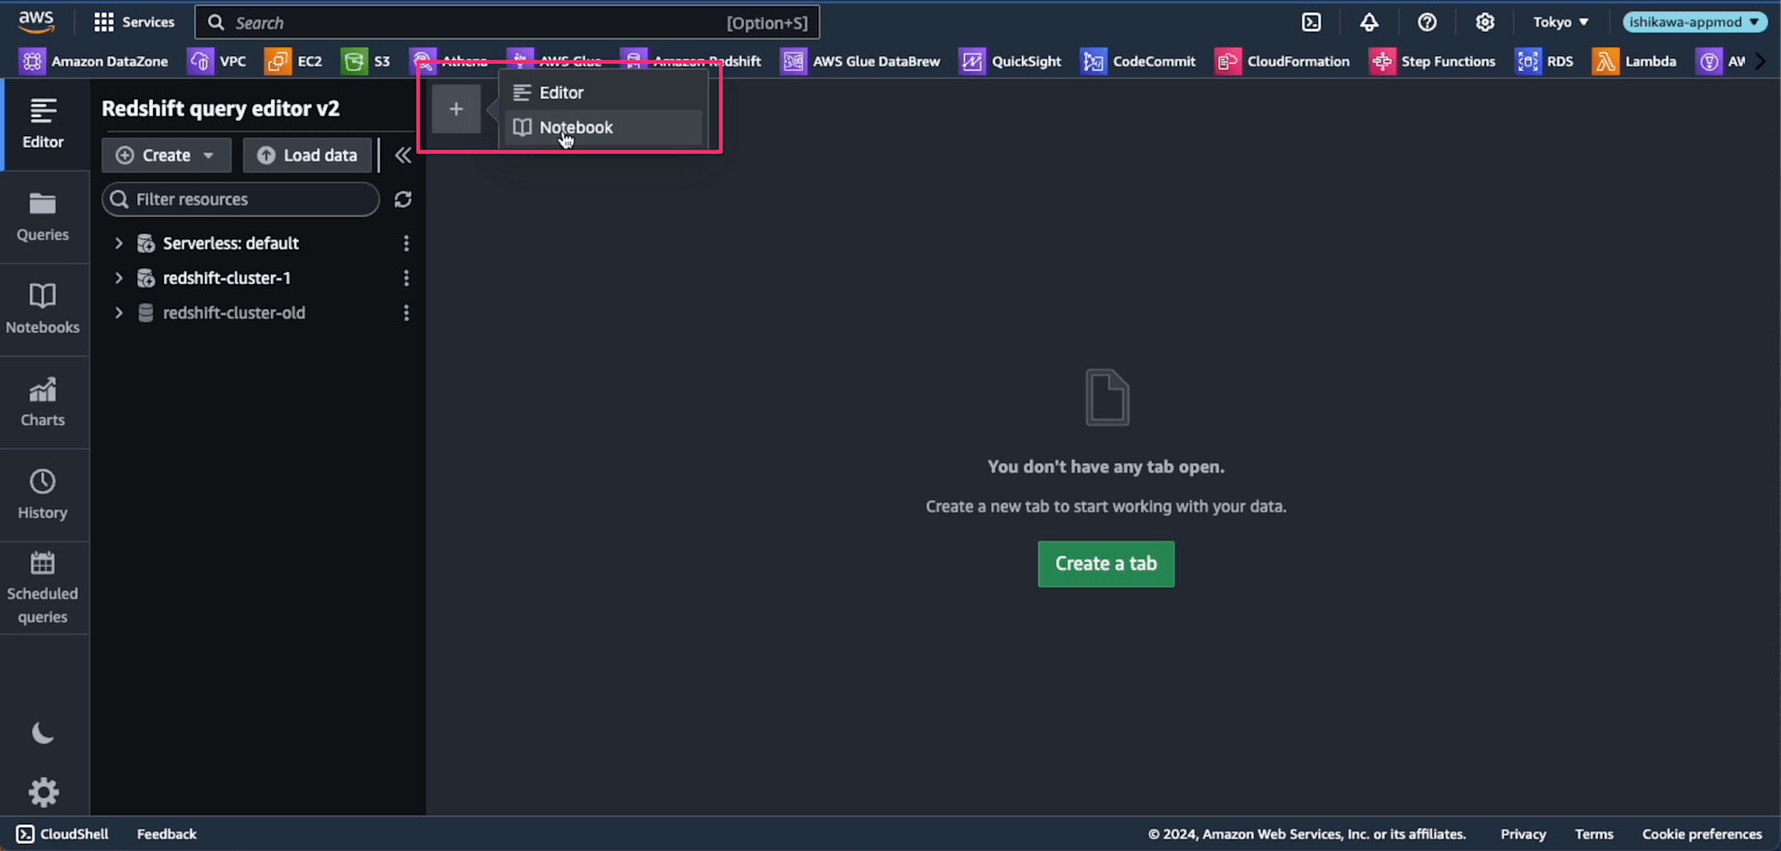Expand redshift-cluster-1 tree node

coord(118,278)
